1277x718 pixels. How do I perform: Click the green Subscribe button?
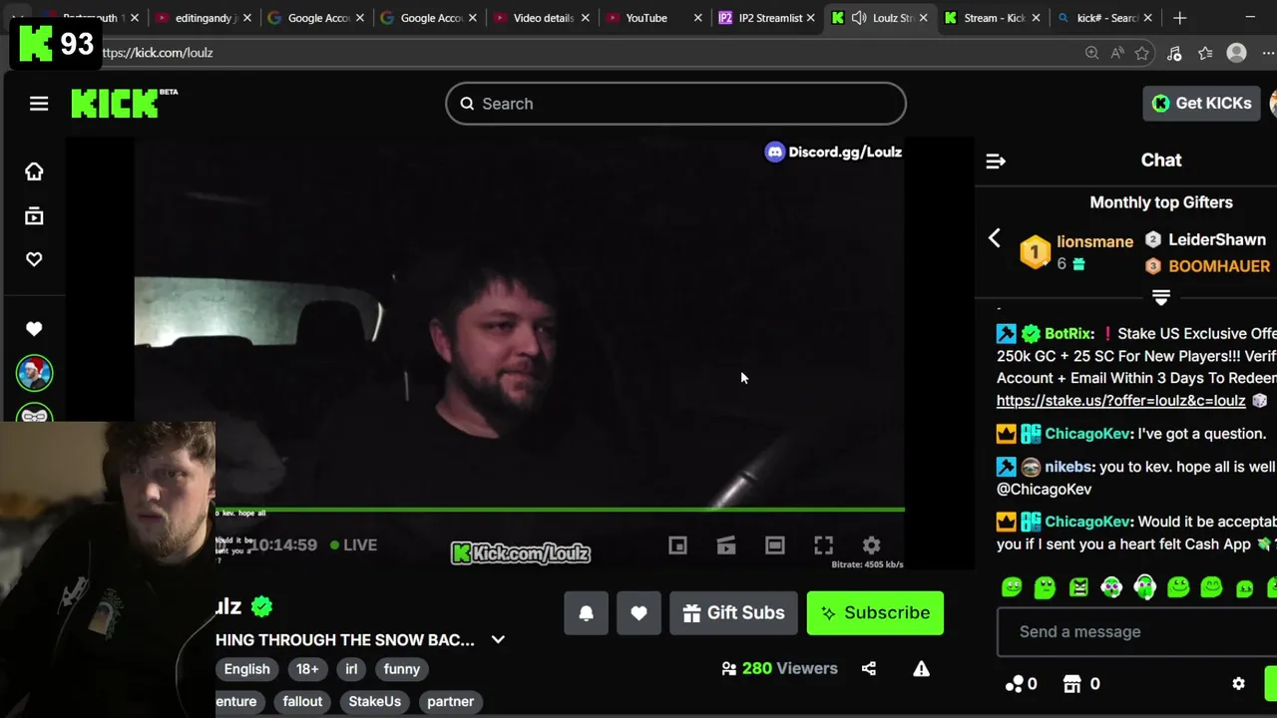(875, 613)
